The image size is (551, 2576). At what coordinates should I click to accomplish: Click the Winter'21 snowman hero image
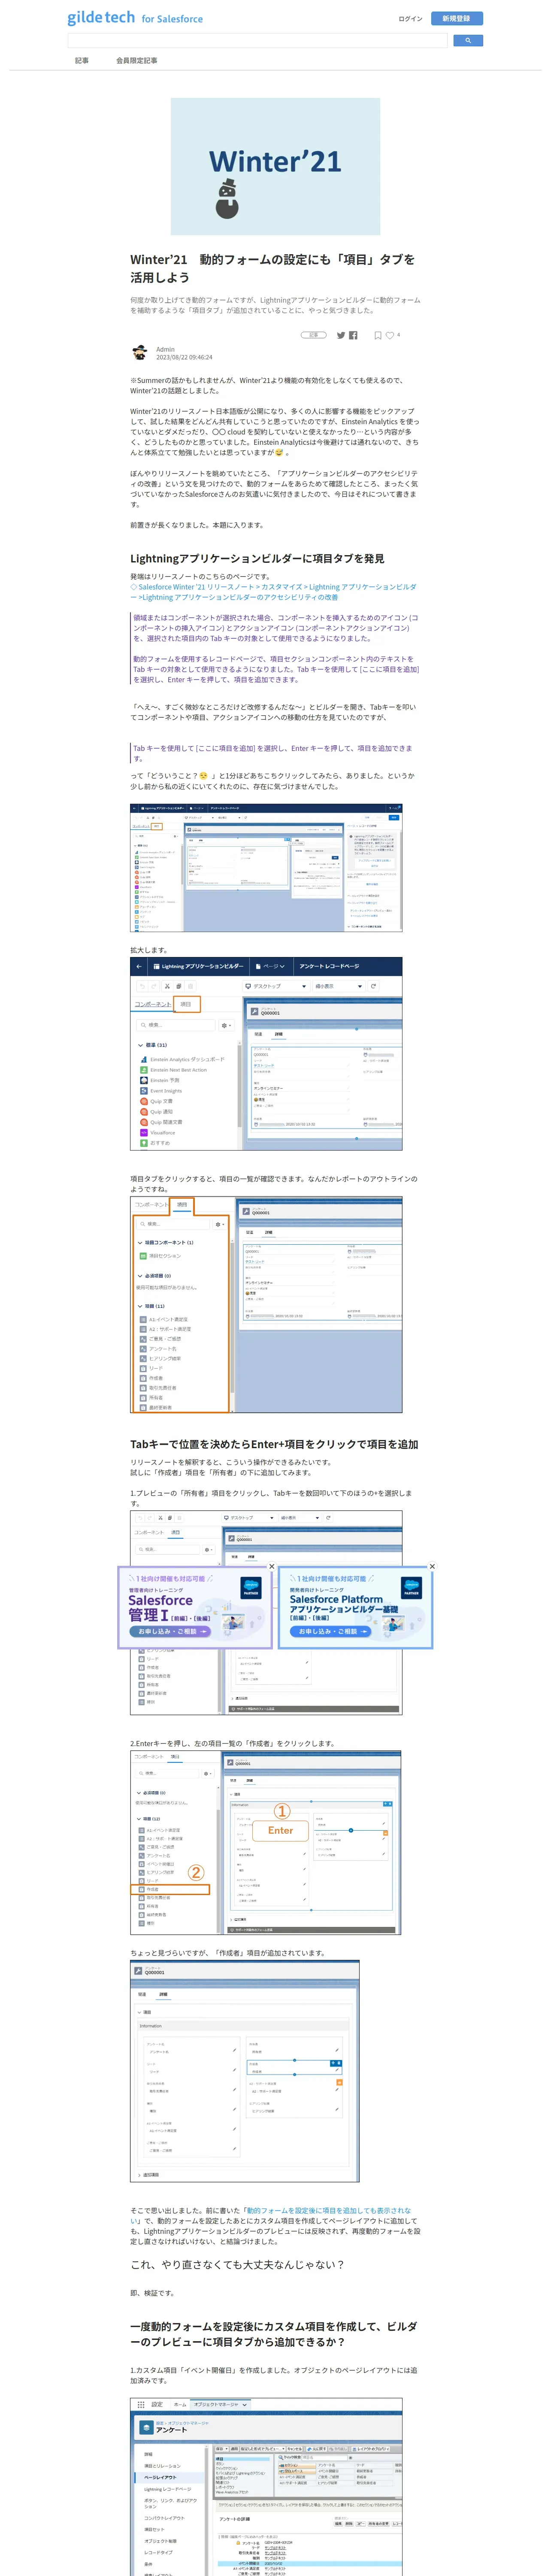point(275,166)
